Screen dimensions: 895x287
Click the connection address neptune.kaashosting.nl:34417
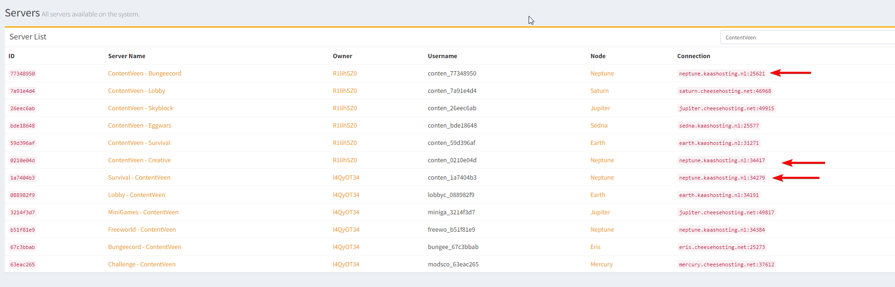[x=721, y=161]
